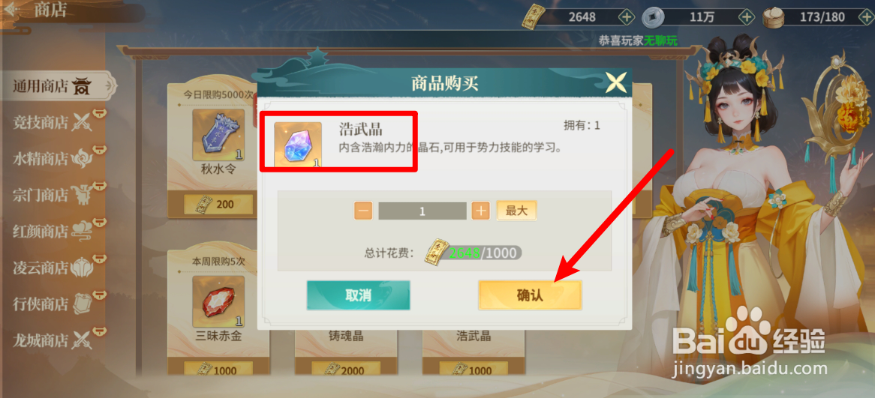875x398 pixels.
Task: Increase purchase quantity with plus button
Action: 480,211
